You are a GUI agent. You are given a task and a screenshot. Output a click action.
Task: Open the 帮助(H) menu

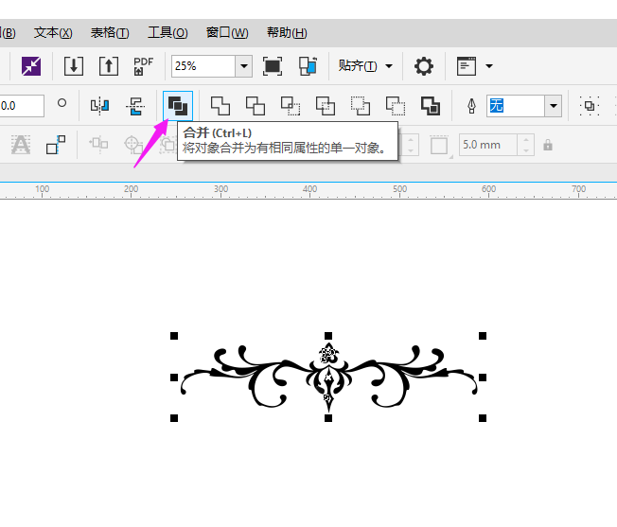287,33
